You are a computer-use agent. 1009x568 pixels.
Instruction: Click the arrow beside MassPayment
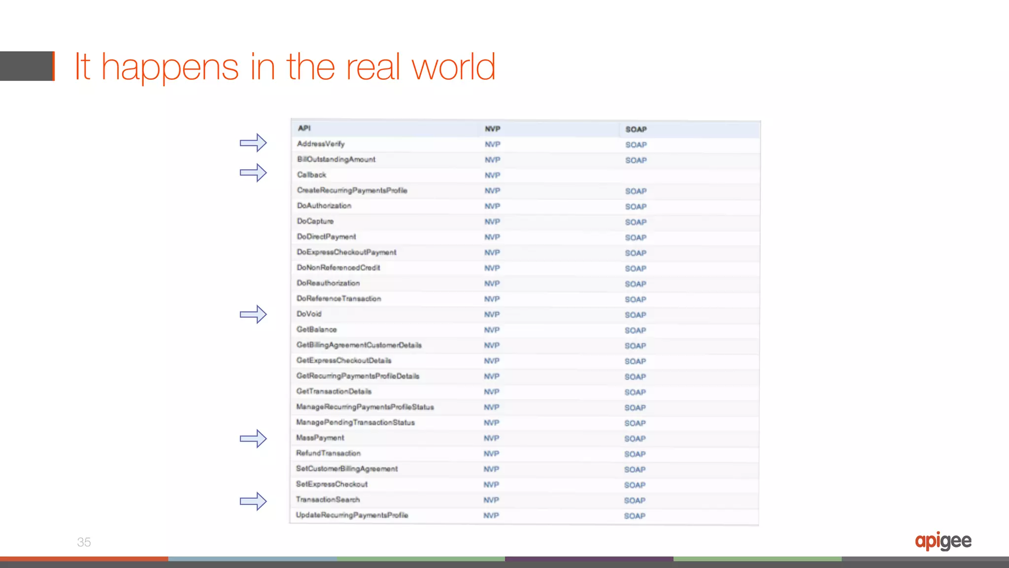click(x=253, y=438)
